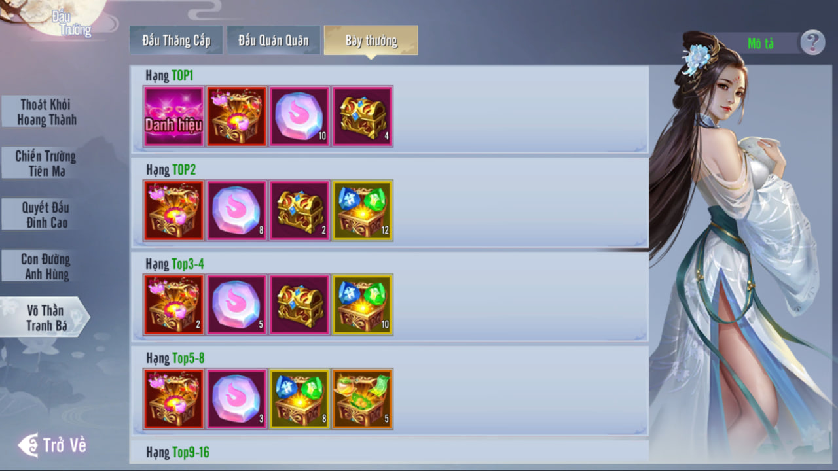Open Thoát Khỏi Hoang Thành from the sidebar
838x471 pixels.
coord(45,112)
